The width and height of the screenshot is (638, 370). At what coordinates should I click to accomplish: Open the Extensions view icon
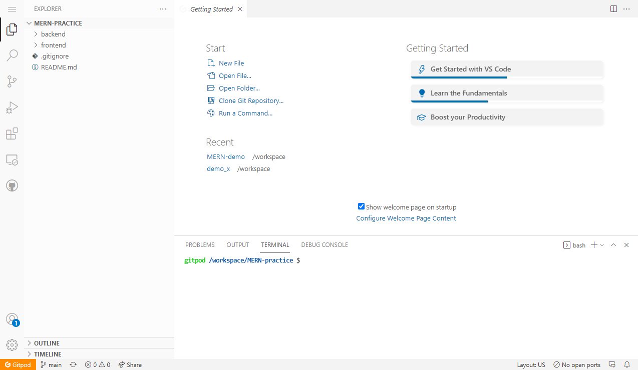click(x=12, y=133)
